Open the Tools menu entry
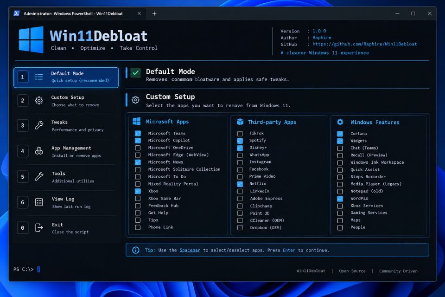The image size is (445, 297). (x=66, y=177)
